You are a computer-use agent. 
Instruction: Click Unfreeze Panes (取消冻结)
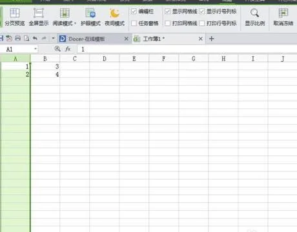tap(283, 17)
